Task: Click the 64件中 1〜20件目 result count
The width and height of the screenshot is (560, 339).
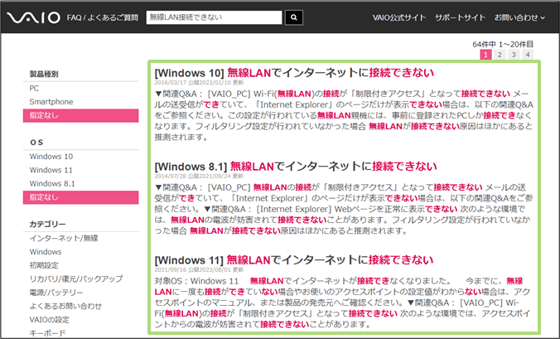Action: [x=503, y=44]
